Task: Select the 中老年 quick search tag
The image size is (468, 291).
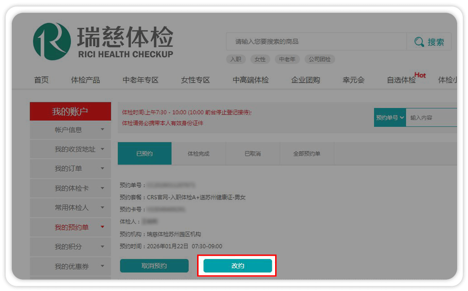Action: tap(287, 59)
